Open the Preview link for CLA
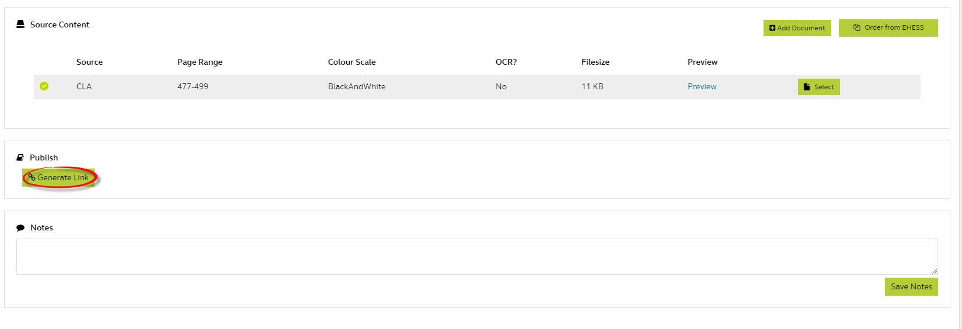 [x=702, y=86]
